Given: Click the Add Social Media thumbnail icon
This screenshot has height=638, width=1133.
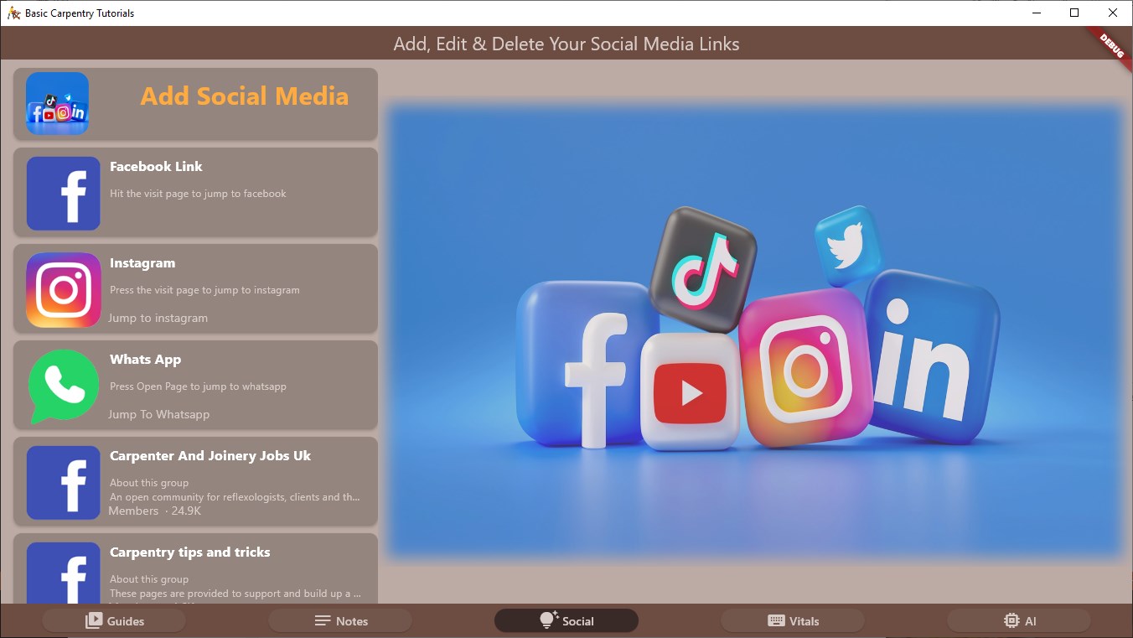Looking at the screenshot, I should click(57, 103).
